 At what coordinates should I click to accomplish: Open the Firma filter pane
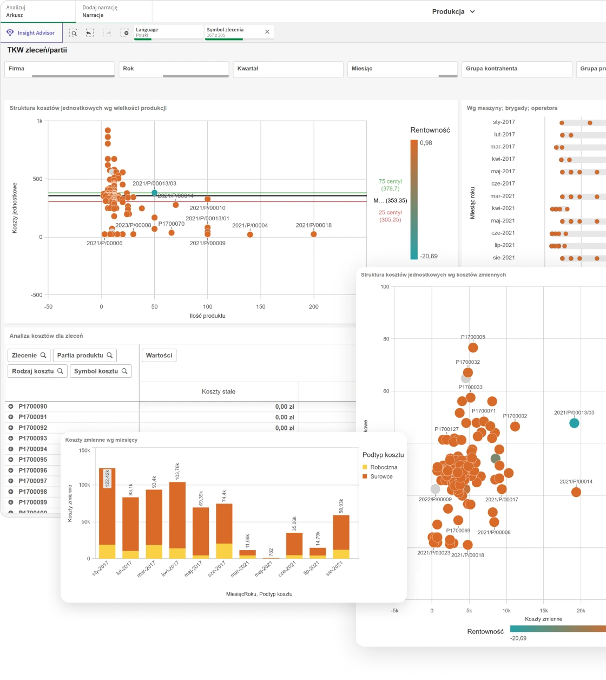tap(60, 69)
